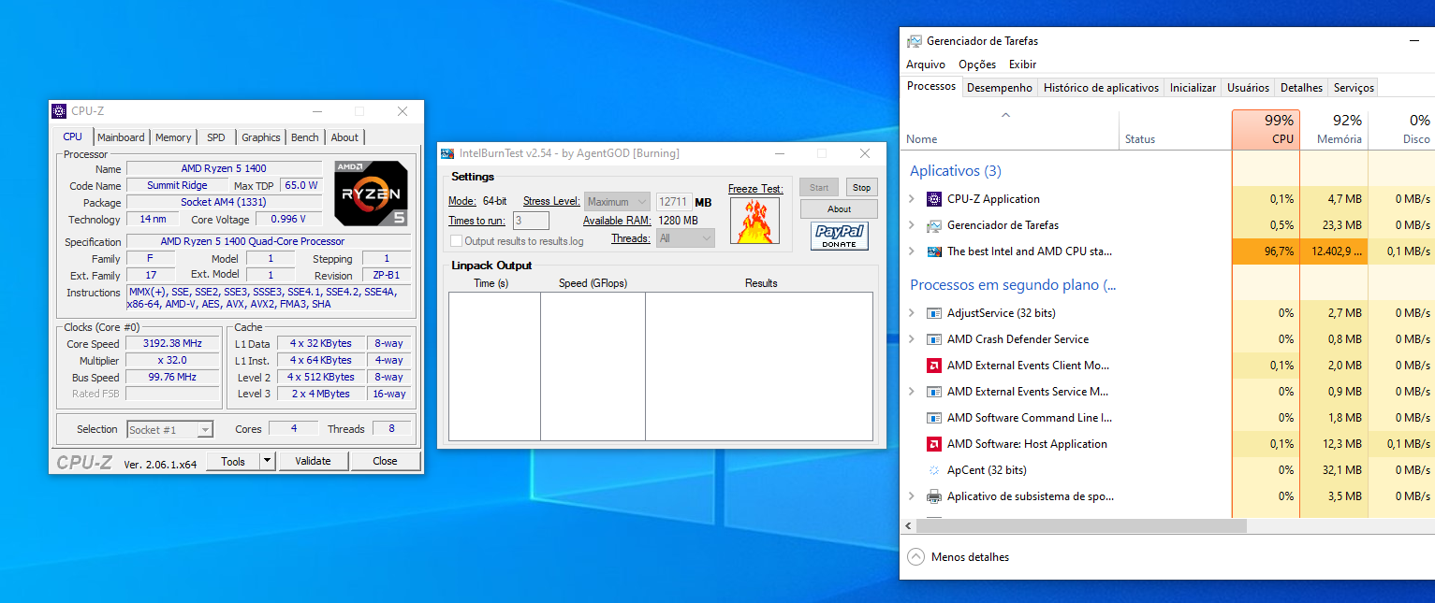Screen dimensions: 1435x603
Task: Click the PayPal Donate image
Action: 840,236
